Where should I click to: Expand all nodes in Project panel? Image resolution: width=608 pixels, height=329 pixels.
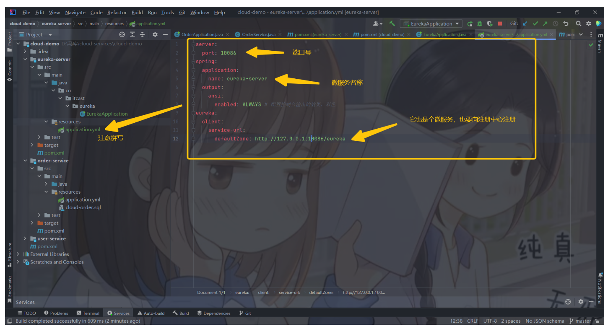[133, 34]
